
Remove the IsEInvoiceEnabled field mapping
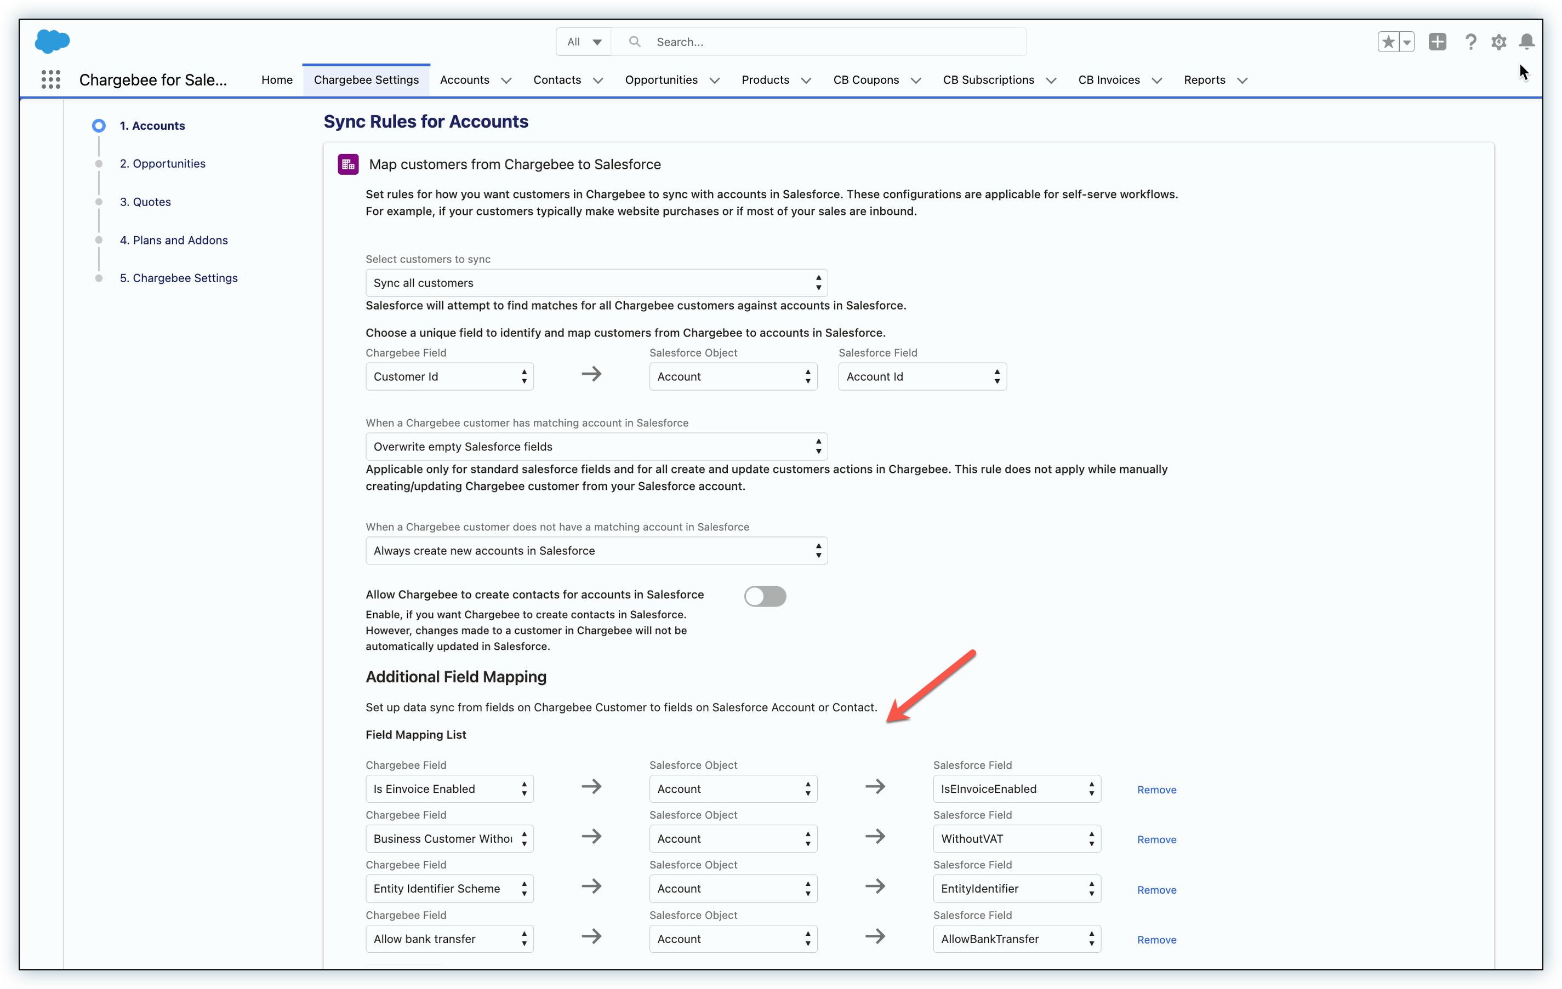coord(1156,789)
